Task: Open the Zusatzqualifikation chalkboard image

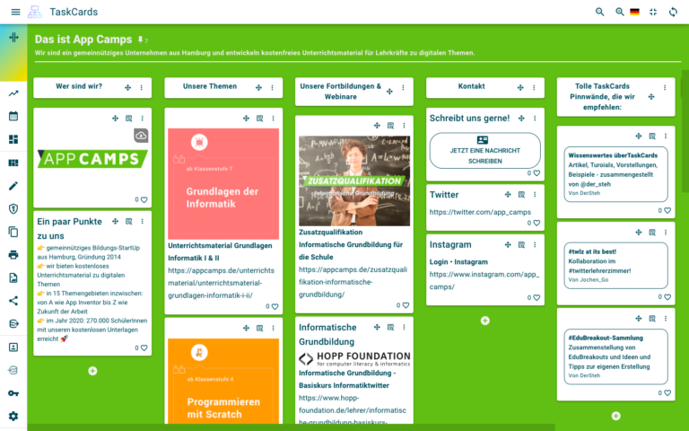Action: click(x=354, y=180)
